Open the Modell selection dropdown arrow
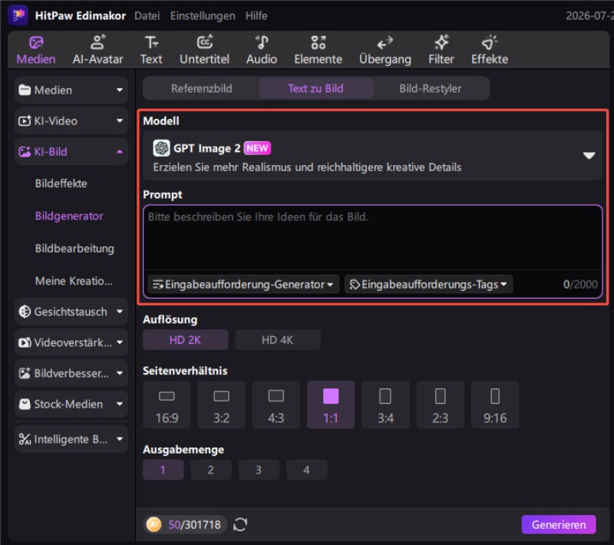Viewport: 614px width, 545px height. (x=589, y=155)
